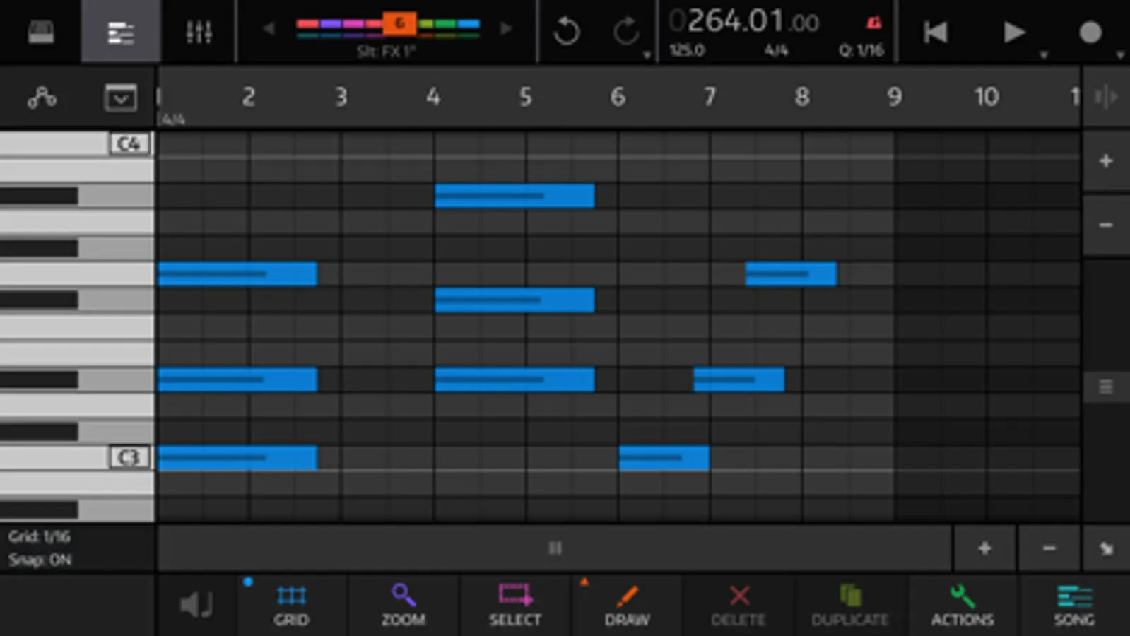Toggle note audition speaker icon

coord(196,605)
